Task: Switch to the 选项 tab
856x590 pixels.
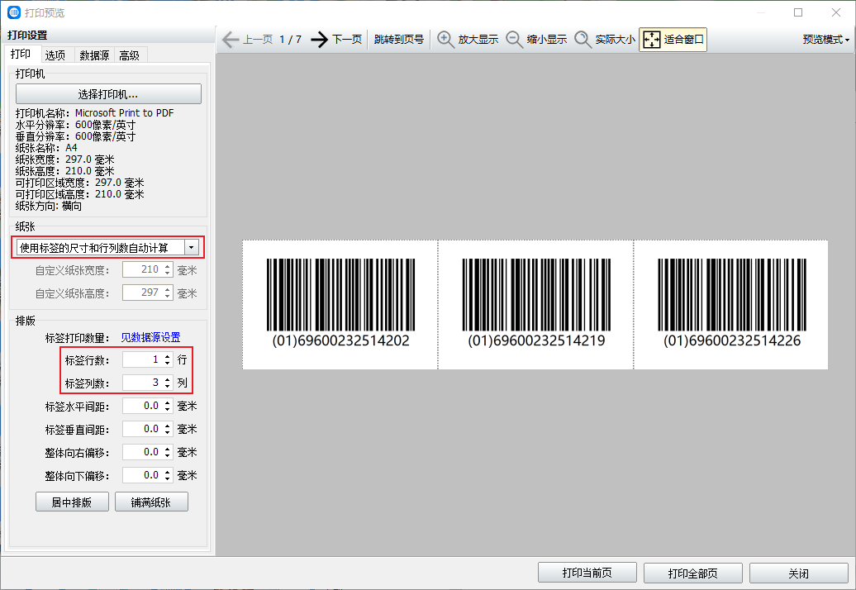Action: click(55, 55)
